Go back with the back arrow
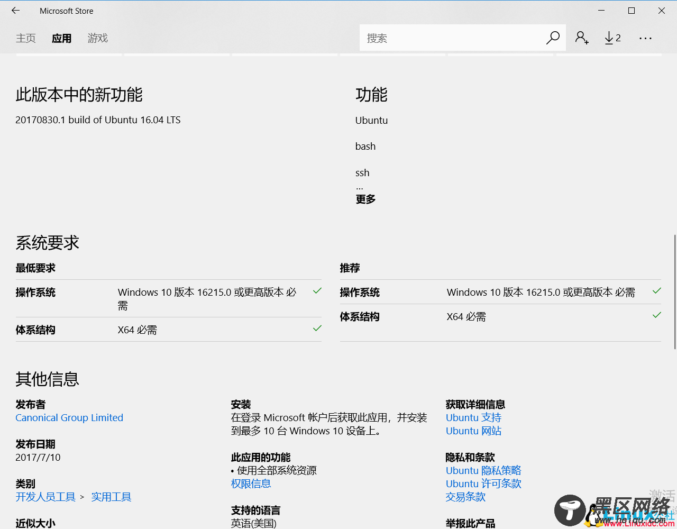 point(15,11)
